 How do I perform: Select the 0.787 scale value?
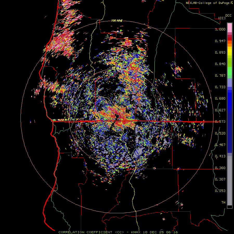point(220,75)
